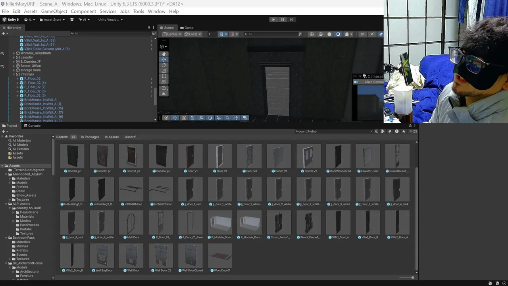Toggle visibility eye for Secret_Office

click(2, 66)
